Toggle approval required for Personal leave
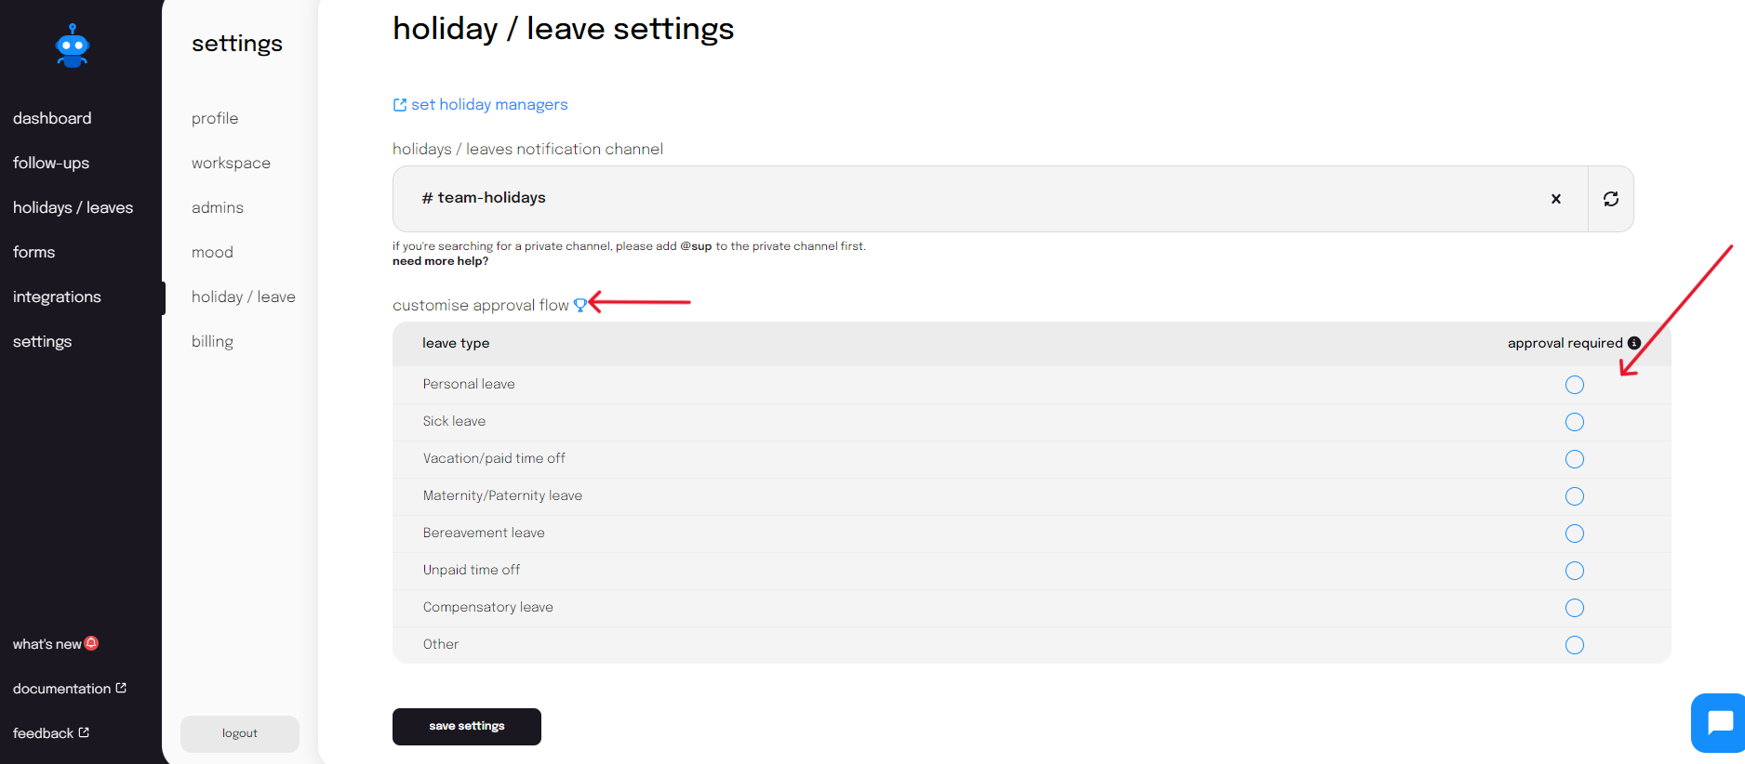This screenshot has width=1745, height=764. click(x=1575, y=385)
